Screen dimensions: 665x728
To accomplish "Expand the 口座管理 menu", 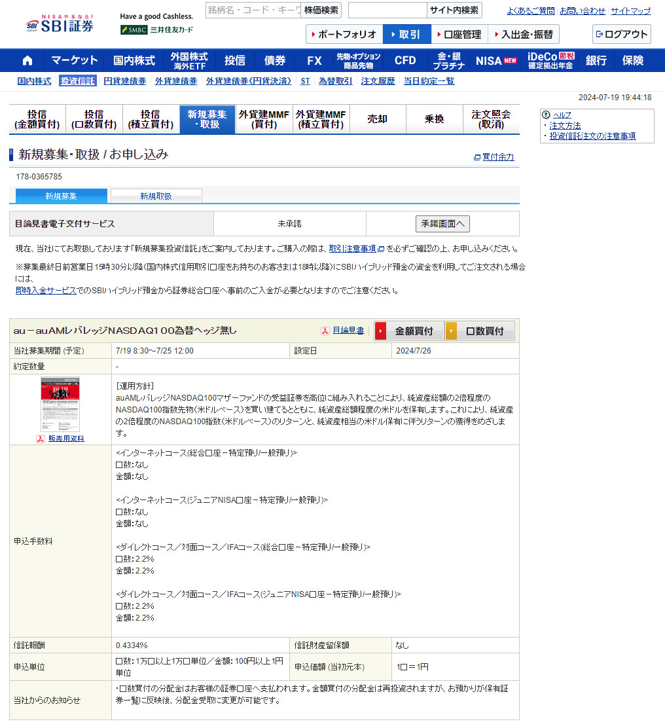I will tap(459, 34).
